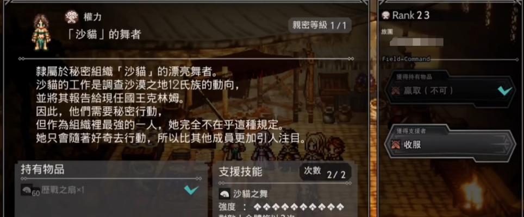Toggle the checkmark next to 贏取

coord(504,91)
